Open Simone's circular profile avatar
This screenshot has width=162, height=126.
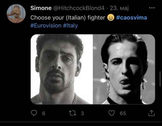click(x=16, y=13)
